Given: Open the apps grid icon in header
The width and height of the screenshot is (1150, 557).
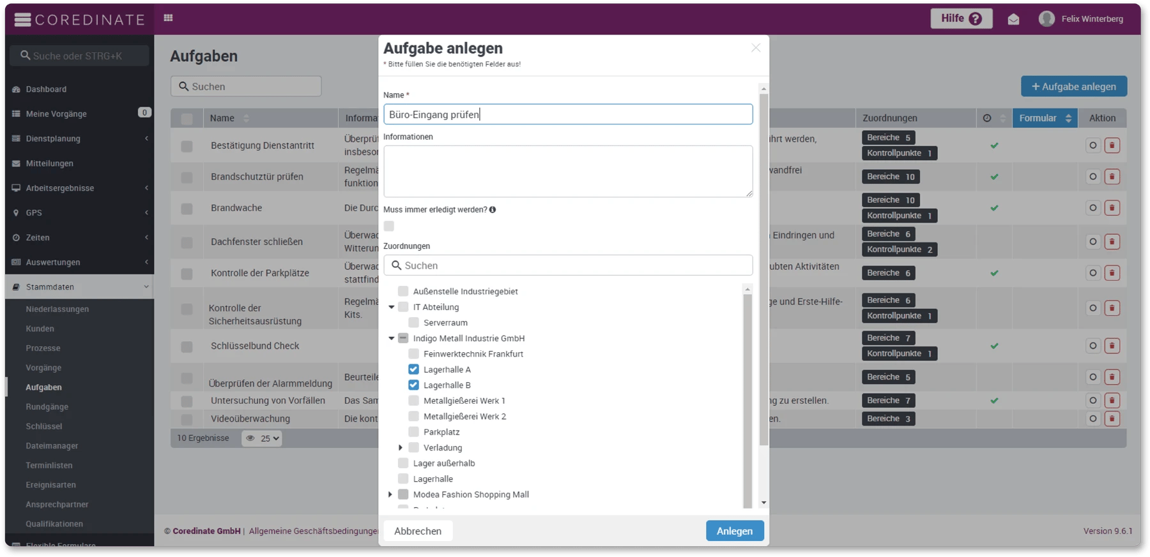Looking at the screenshot, I should click(168, 18).
